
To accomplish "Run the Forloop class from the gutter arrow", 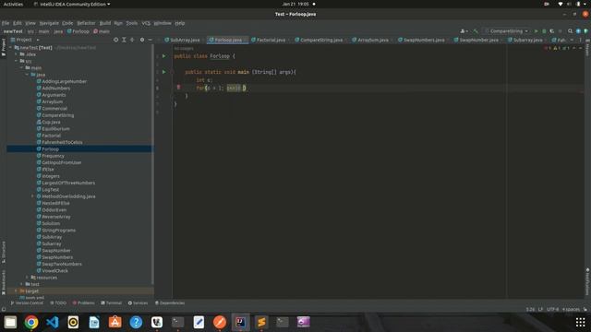I will tap(164, 56).
